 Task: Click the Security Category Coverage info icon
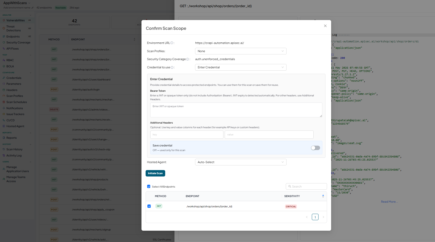188,59
